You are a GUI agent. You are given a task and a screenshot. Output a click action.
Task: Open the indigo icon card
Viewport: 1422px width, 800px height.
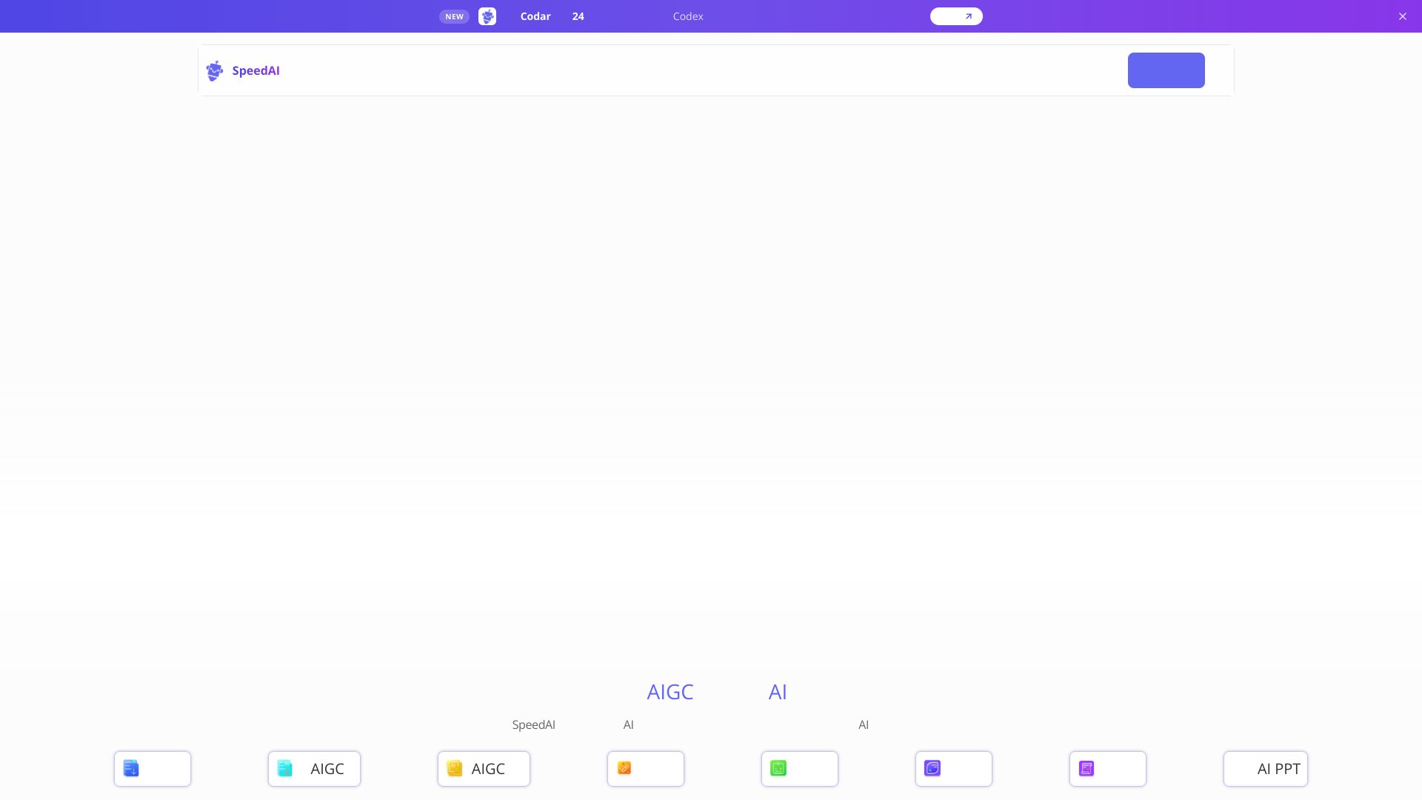[954, 769]
